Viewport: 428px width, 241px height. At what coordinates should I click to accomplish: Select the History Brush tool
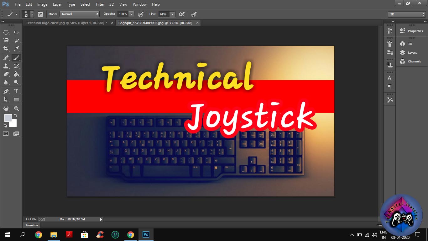16,66
